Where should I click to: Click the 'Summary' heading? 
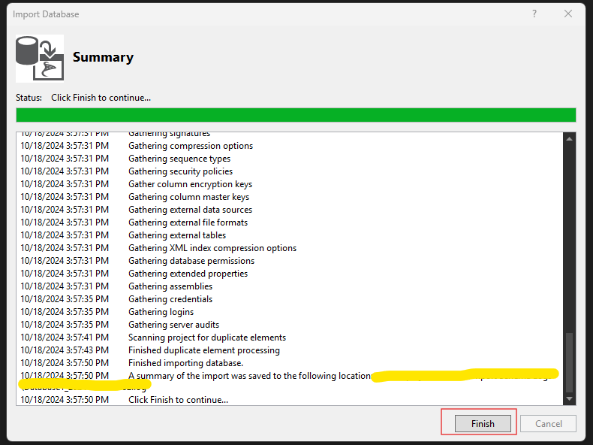coord(103,57)
